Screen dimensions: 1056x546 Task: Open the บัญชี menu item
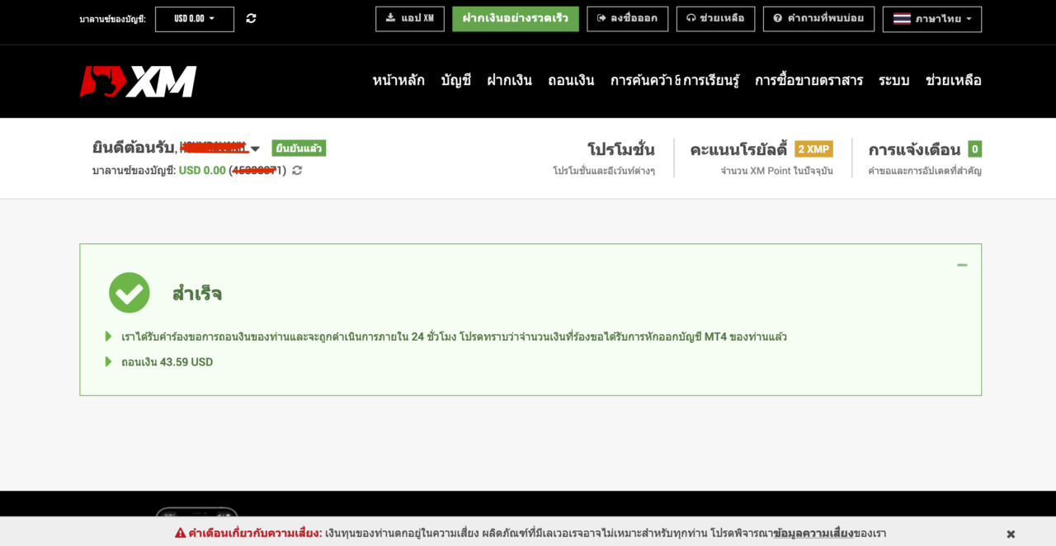pos(455,81)
